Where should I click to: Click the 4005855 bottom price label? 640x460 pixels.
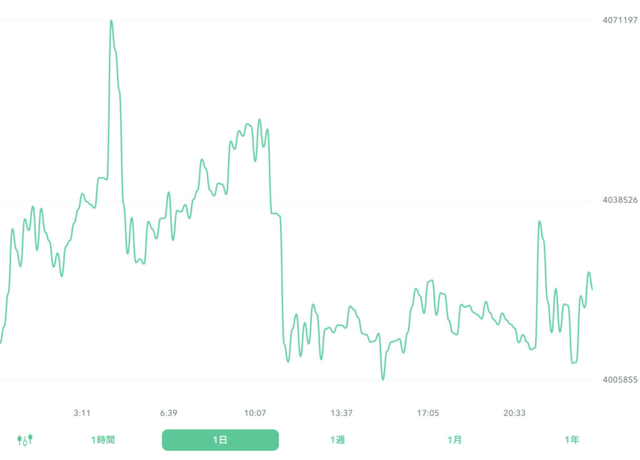click(619, 379)
